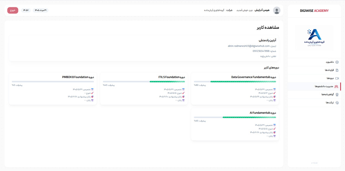The width and height of the screenshot is (345, 171).
Task: Click پیشرفت %80 under Data Governance
Action: 200,85
